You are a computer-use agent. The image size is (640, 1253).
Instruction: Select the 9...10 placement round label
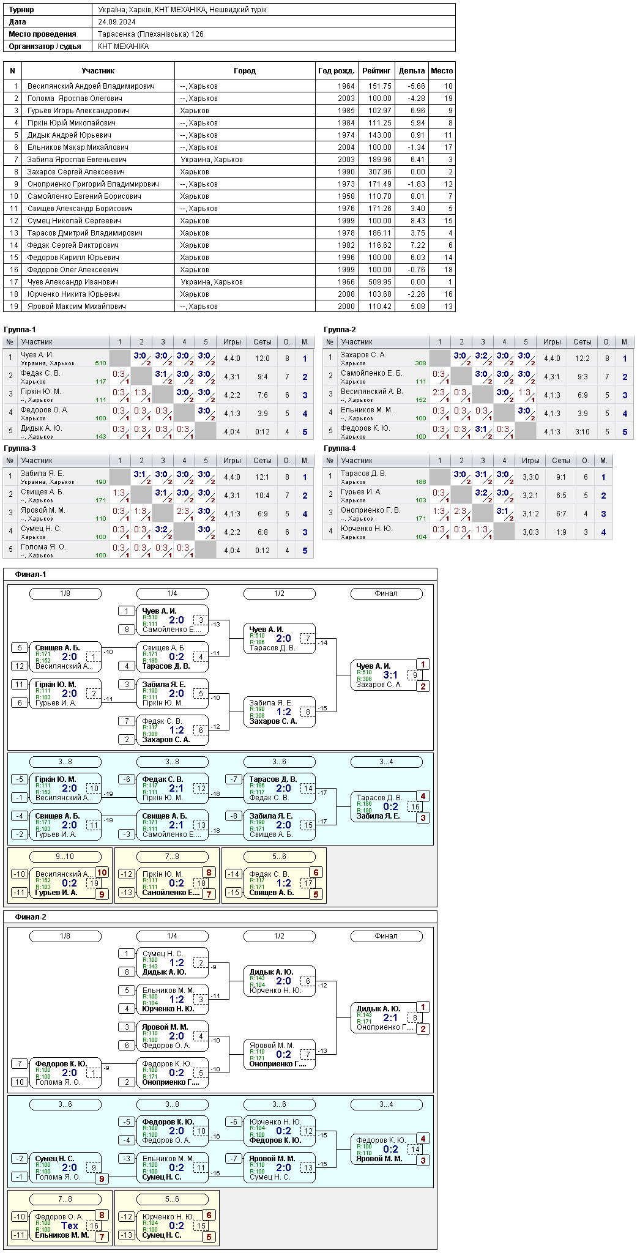point(65,857)
